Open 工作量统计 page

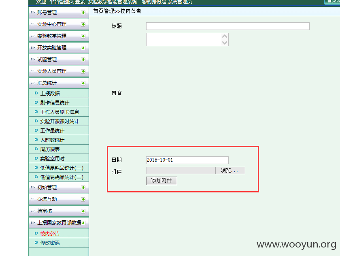pos(52,130)
